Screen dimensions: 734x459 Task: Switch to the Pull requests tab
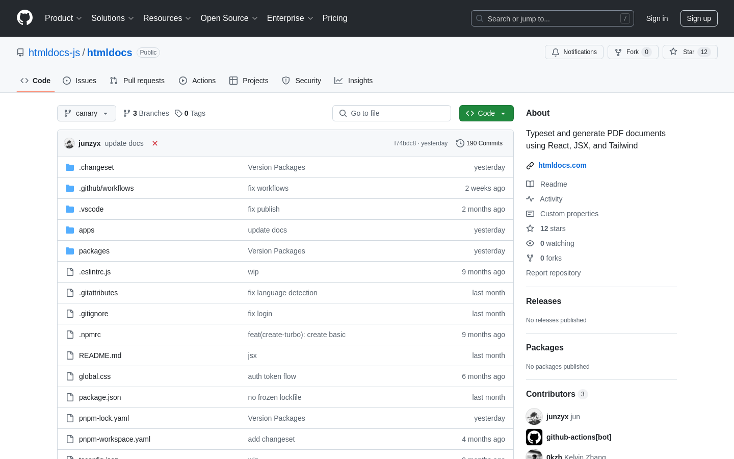(x=137, y=81)
